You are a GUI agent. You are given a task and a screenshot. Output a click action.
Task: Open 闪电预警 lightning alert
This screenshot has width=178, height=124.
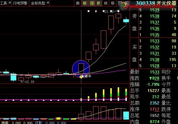pos(20,3)
